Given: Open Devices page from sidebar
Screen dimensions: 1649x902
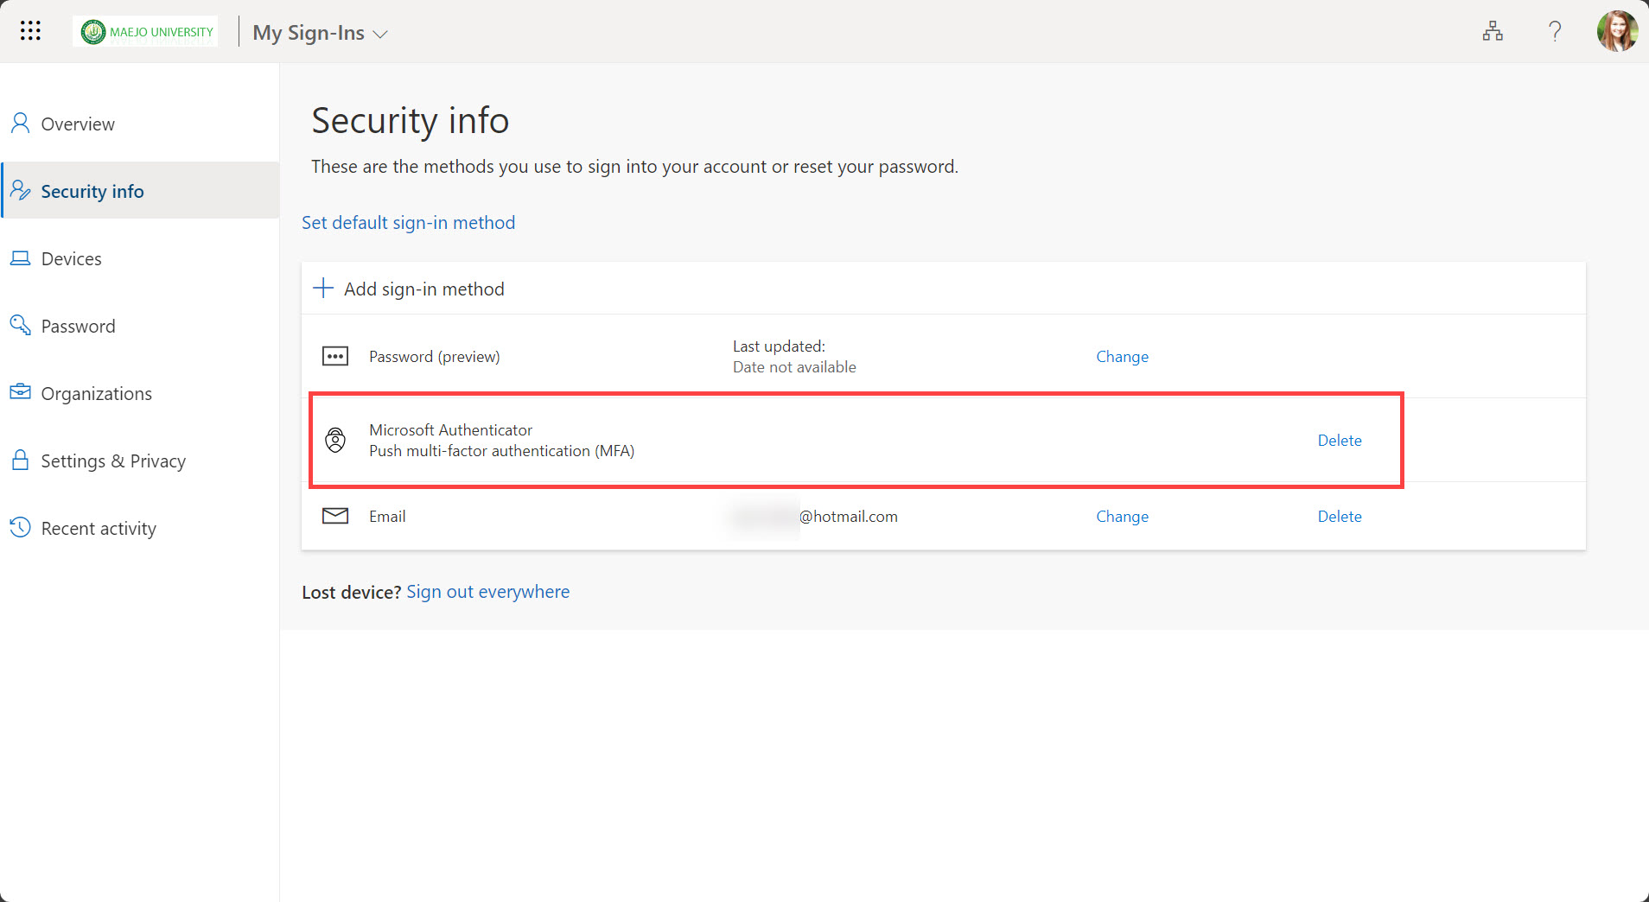Looking at the screenshot, I should pyautogui.click(x=71, y=259).
